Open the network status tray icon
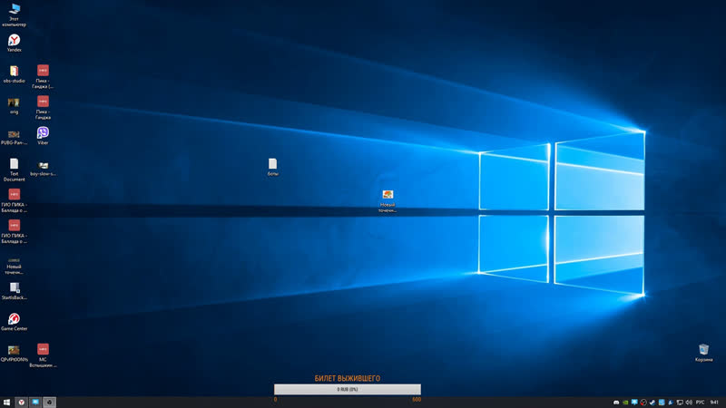This screenshot has width=726, height=408. 680,403
